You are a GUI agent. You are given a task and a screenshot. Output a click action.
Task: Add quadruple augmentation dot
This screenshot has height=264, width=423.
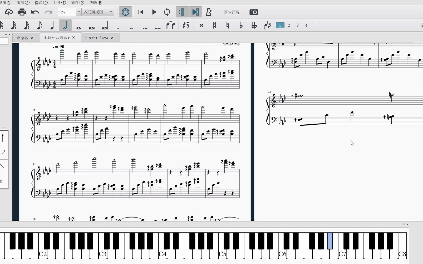coord(158,28)
